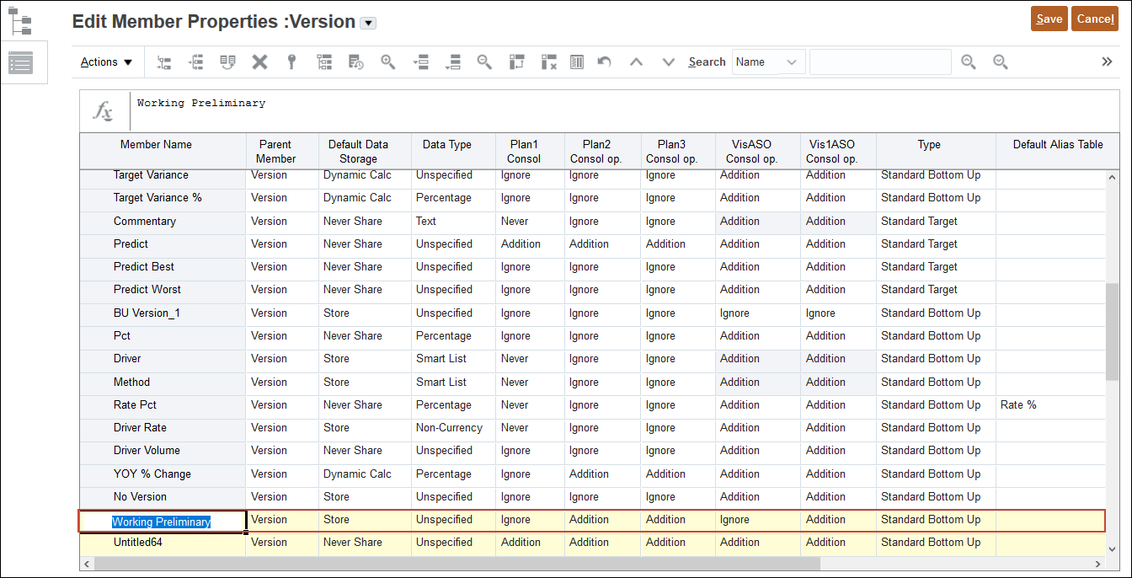Screen dimensions: 1132x578
Task: Click the Delete Member X icon
Action: coord(259,62)
